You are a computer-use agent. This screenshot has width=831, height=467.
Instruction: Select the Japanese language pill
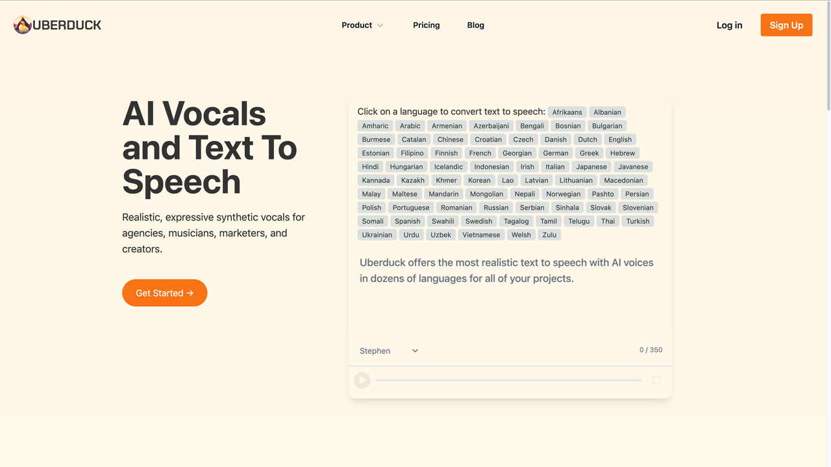pyautogui.click(x=591, y=166)
